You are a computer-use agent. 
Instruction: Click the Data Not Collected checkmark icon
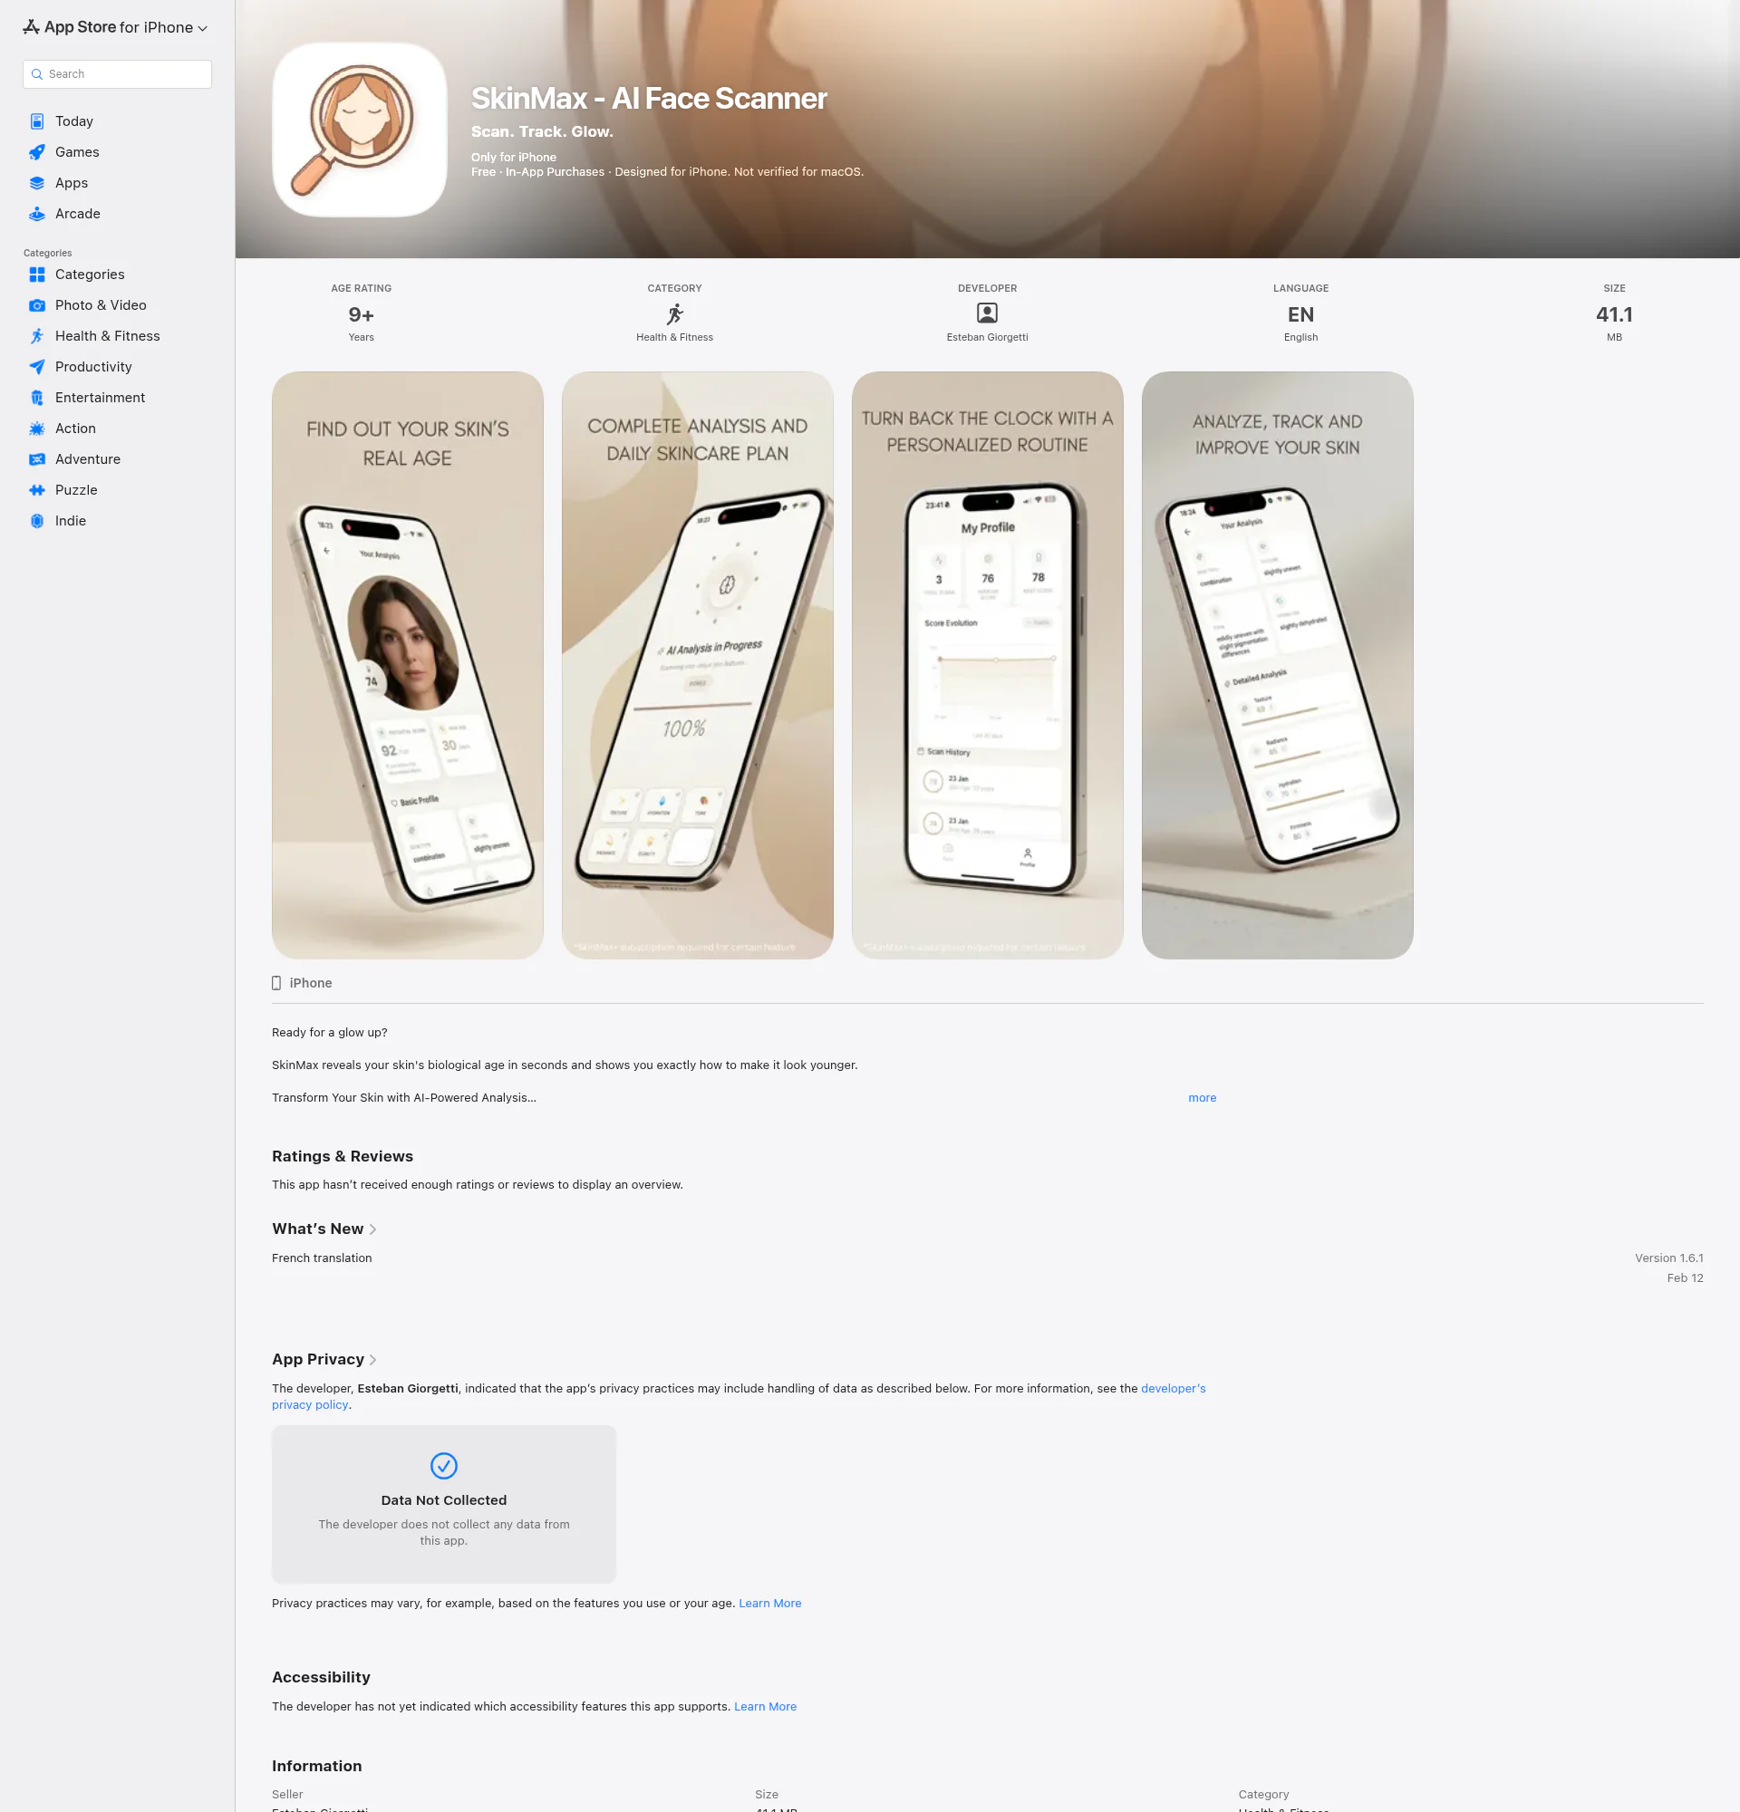(444, 1465)
